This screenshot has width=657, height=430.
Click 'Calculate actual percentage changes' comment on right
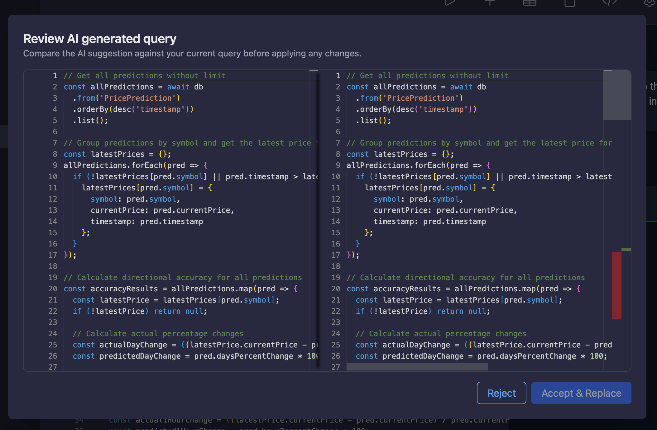[x=447, y=334]
